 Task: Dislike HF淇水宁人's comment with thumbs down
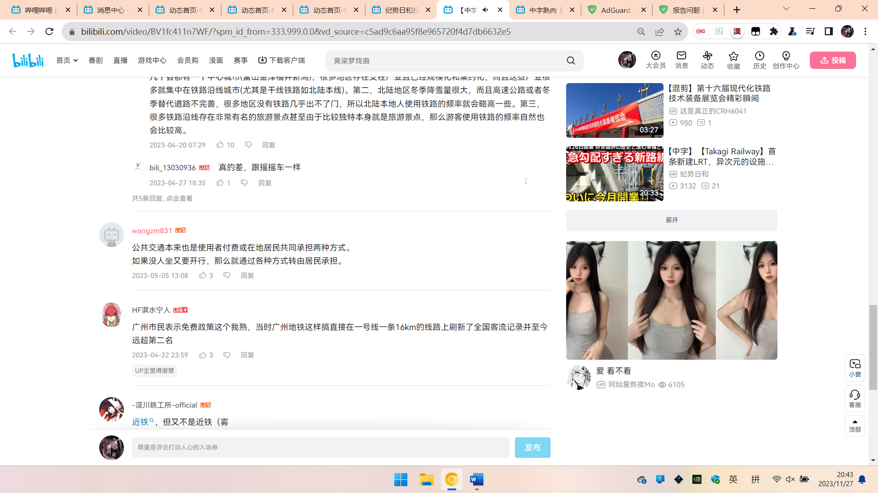point(227,355)
